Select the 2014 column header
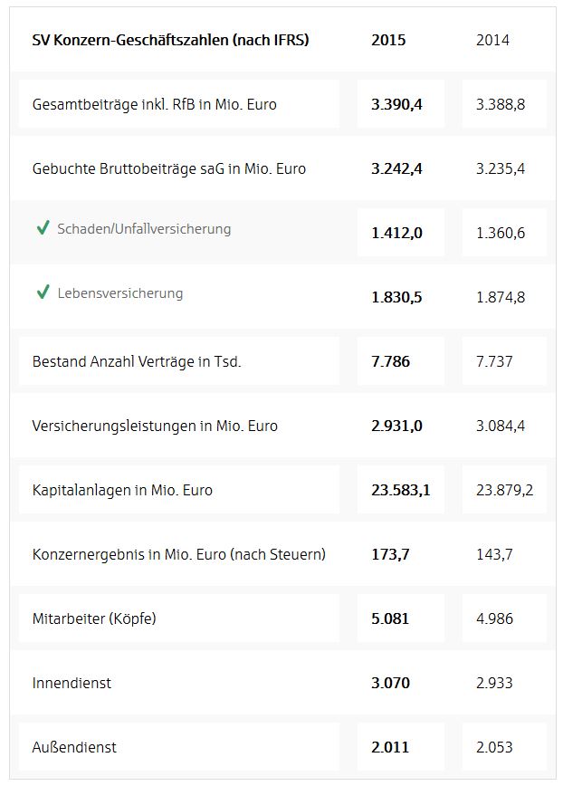Image resolution: width=563 pixels, height=786 pixels. [x=492, y=40]
